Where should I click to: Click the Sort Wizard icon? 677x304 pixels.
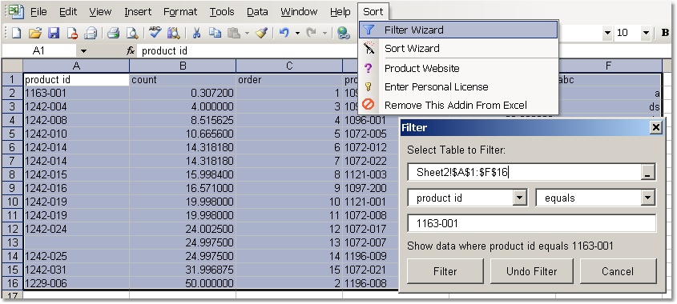point(369,48)
